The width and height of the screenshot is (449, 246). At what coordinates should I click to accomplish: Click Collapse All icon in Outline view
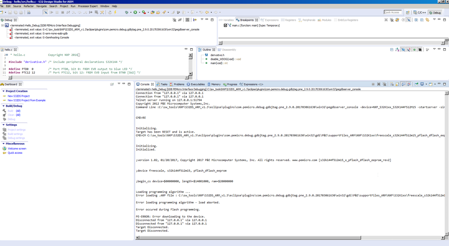391,49
